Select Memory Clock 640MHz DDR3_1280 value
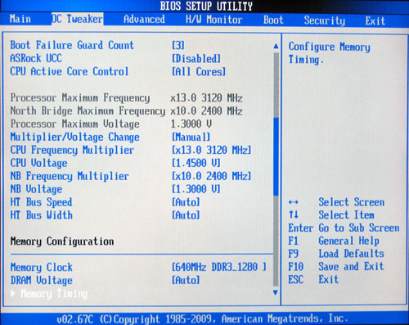The height and width of the screenshot is (325, 409). 219,267
